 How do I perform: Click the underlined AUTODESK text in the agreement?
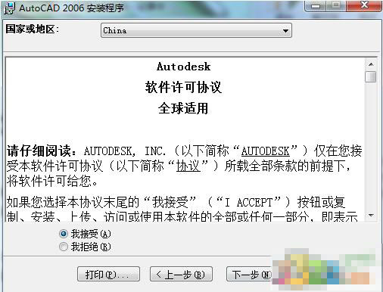click(266, 151)
